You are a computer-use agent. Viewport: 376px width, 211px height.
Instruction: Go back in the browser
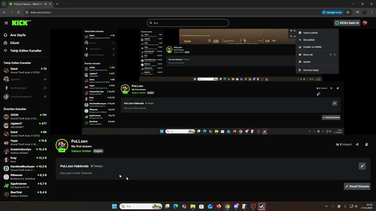click(x=4, y=12)
